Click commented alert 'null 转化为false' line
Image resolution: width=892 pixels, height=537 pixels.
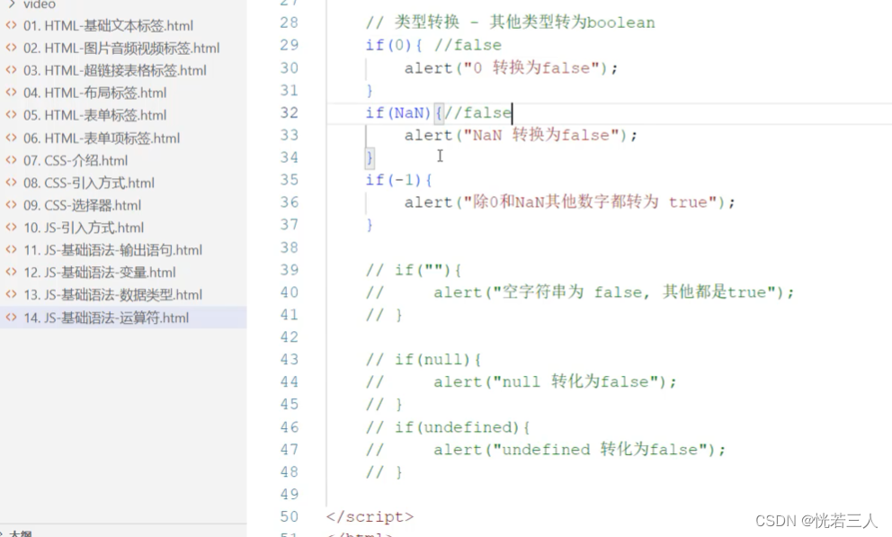pyautogui.click(x=522, y=381)
